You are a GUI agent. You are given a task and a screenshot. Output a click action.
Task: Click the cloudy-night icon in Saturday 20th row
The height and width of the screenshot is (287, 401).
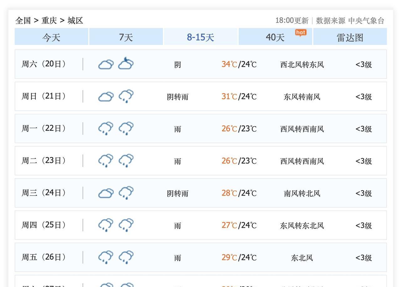click(126, 63)
